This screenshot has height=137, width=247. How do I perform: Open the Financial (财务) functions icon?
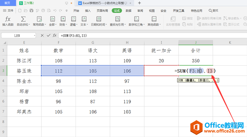[63, 19]
